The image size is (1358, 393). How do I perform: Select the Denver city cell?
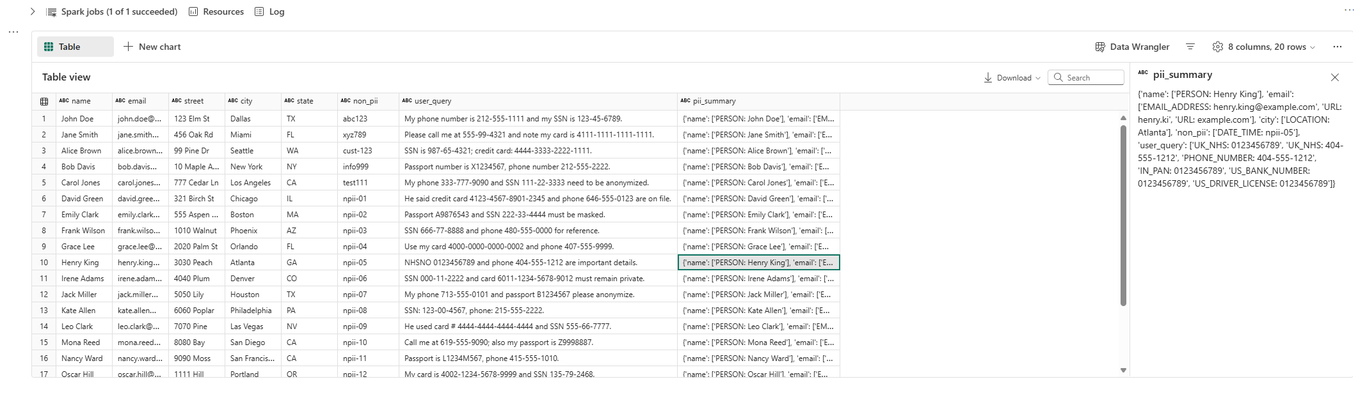(x=253, y=279)
